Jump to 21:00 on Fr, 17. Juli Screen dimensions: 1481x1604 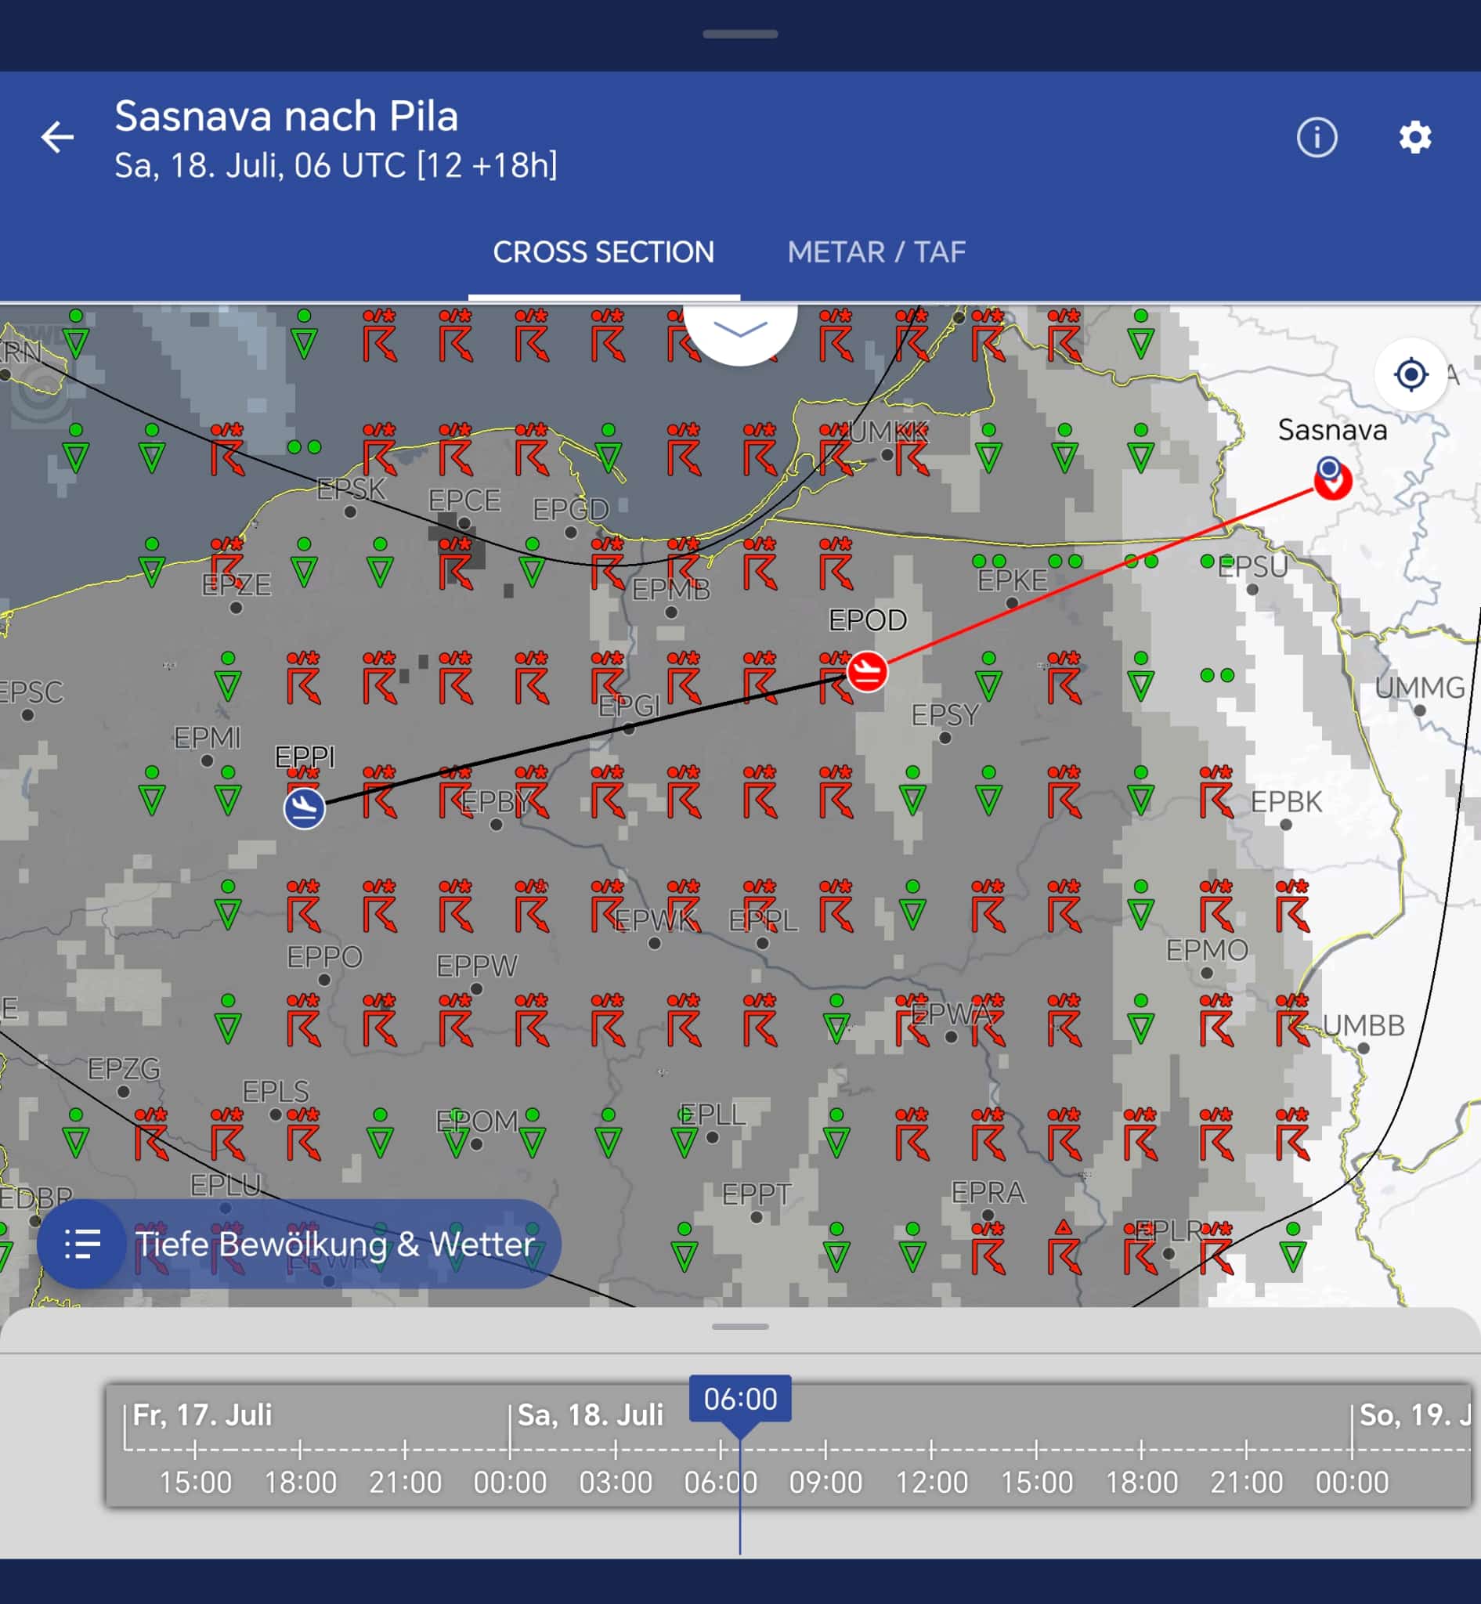click(405, 1482)
